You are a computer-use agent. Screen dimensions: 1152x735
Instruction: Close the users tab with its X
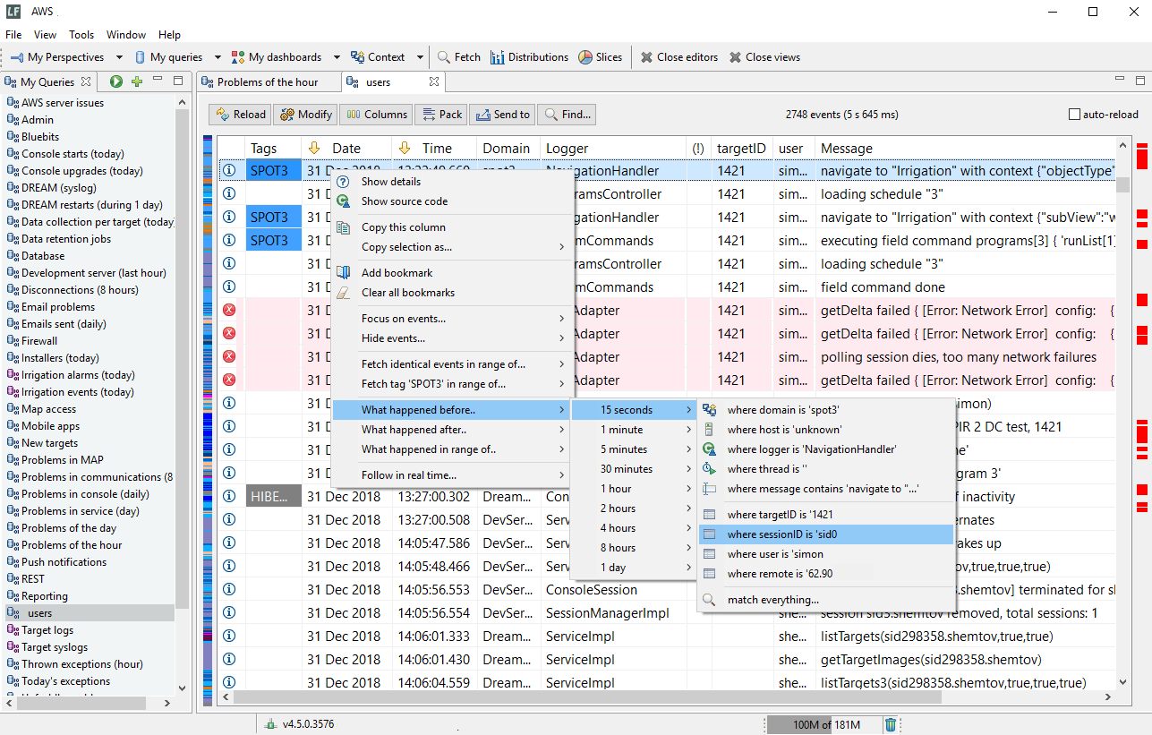pyautogui.click(x=434, y=81)
